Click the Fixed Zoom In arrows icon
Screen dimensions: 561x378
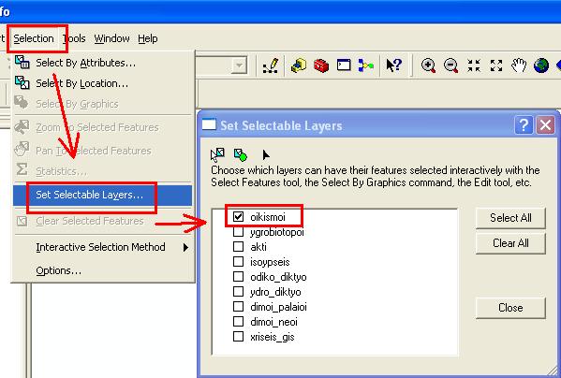[x=474, y=65]
